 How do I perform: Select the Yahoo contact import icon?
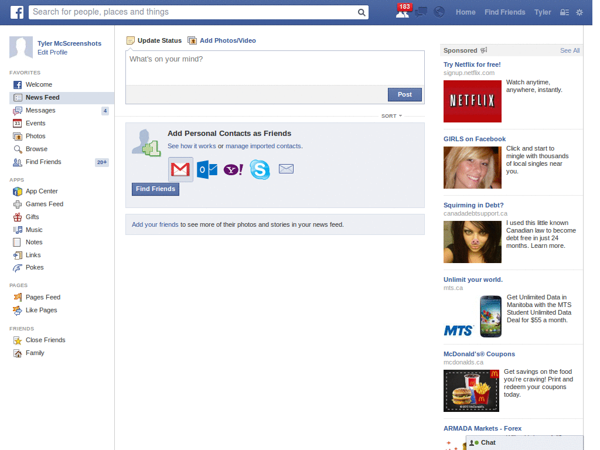233,169
